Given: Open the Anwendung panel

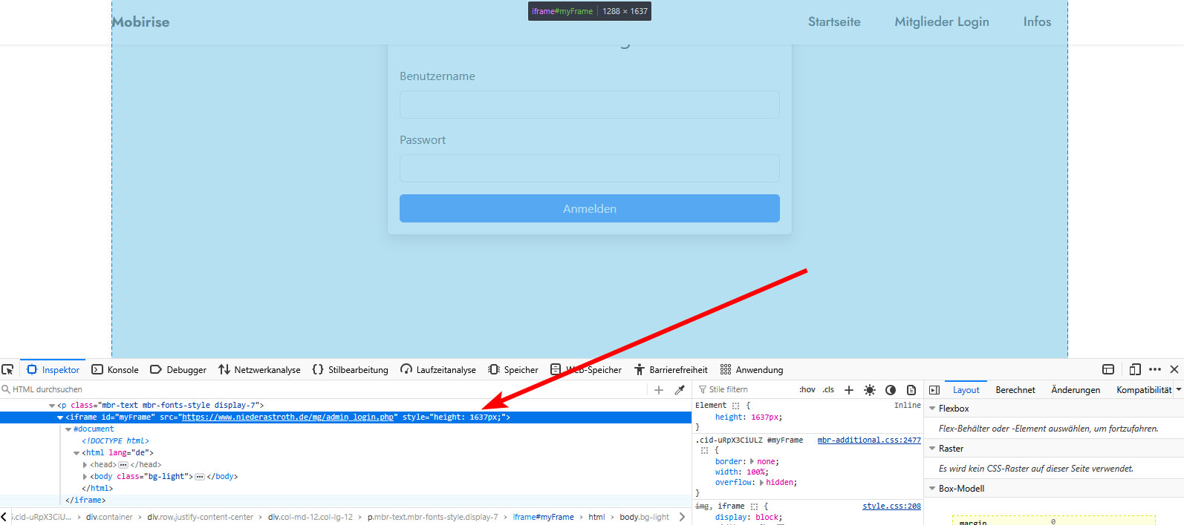Looking at the screenshot, I should 752,369.
